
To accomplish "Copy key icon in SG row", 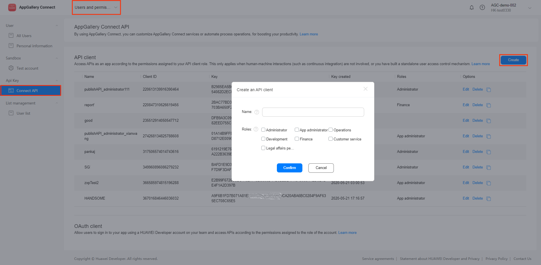I will [489, 168].
